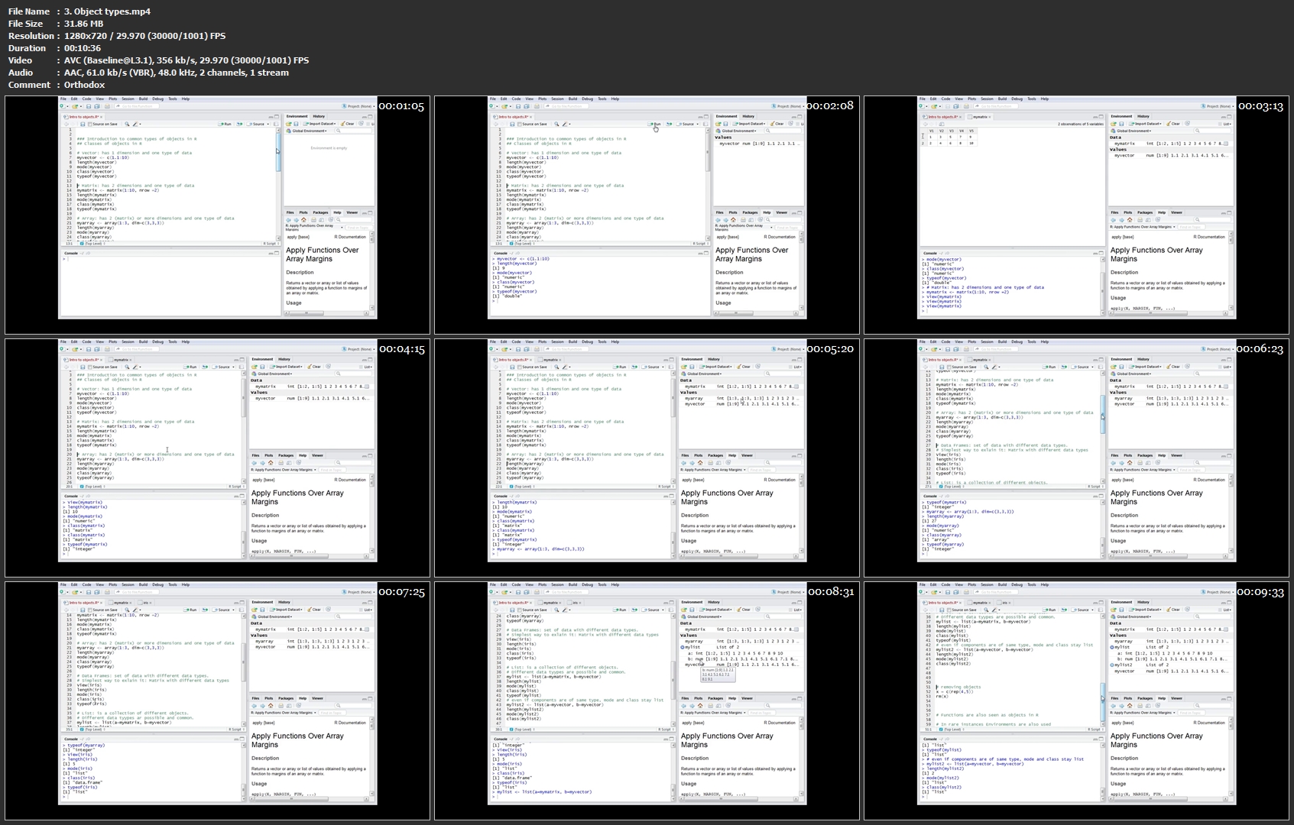This screenshot has width=1294, height=825.
Task: Click the mymatrix grid icon in 00:03:13 frame
Action: pos(1226,144)
